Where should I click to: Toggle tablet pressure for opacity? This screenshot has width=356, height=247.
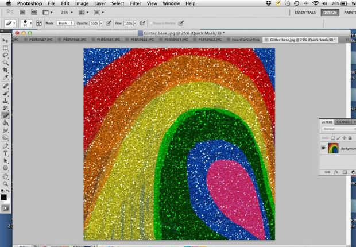[109, 23]
